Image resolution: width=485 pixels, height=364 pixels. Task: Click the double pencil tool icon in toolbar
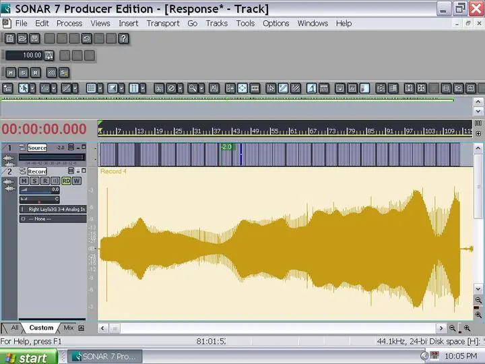[x=296, y=88]
